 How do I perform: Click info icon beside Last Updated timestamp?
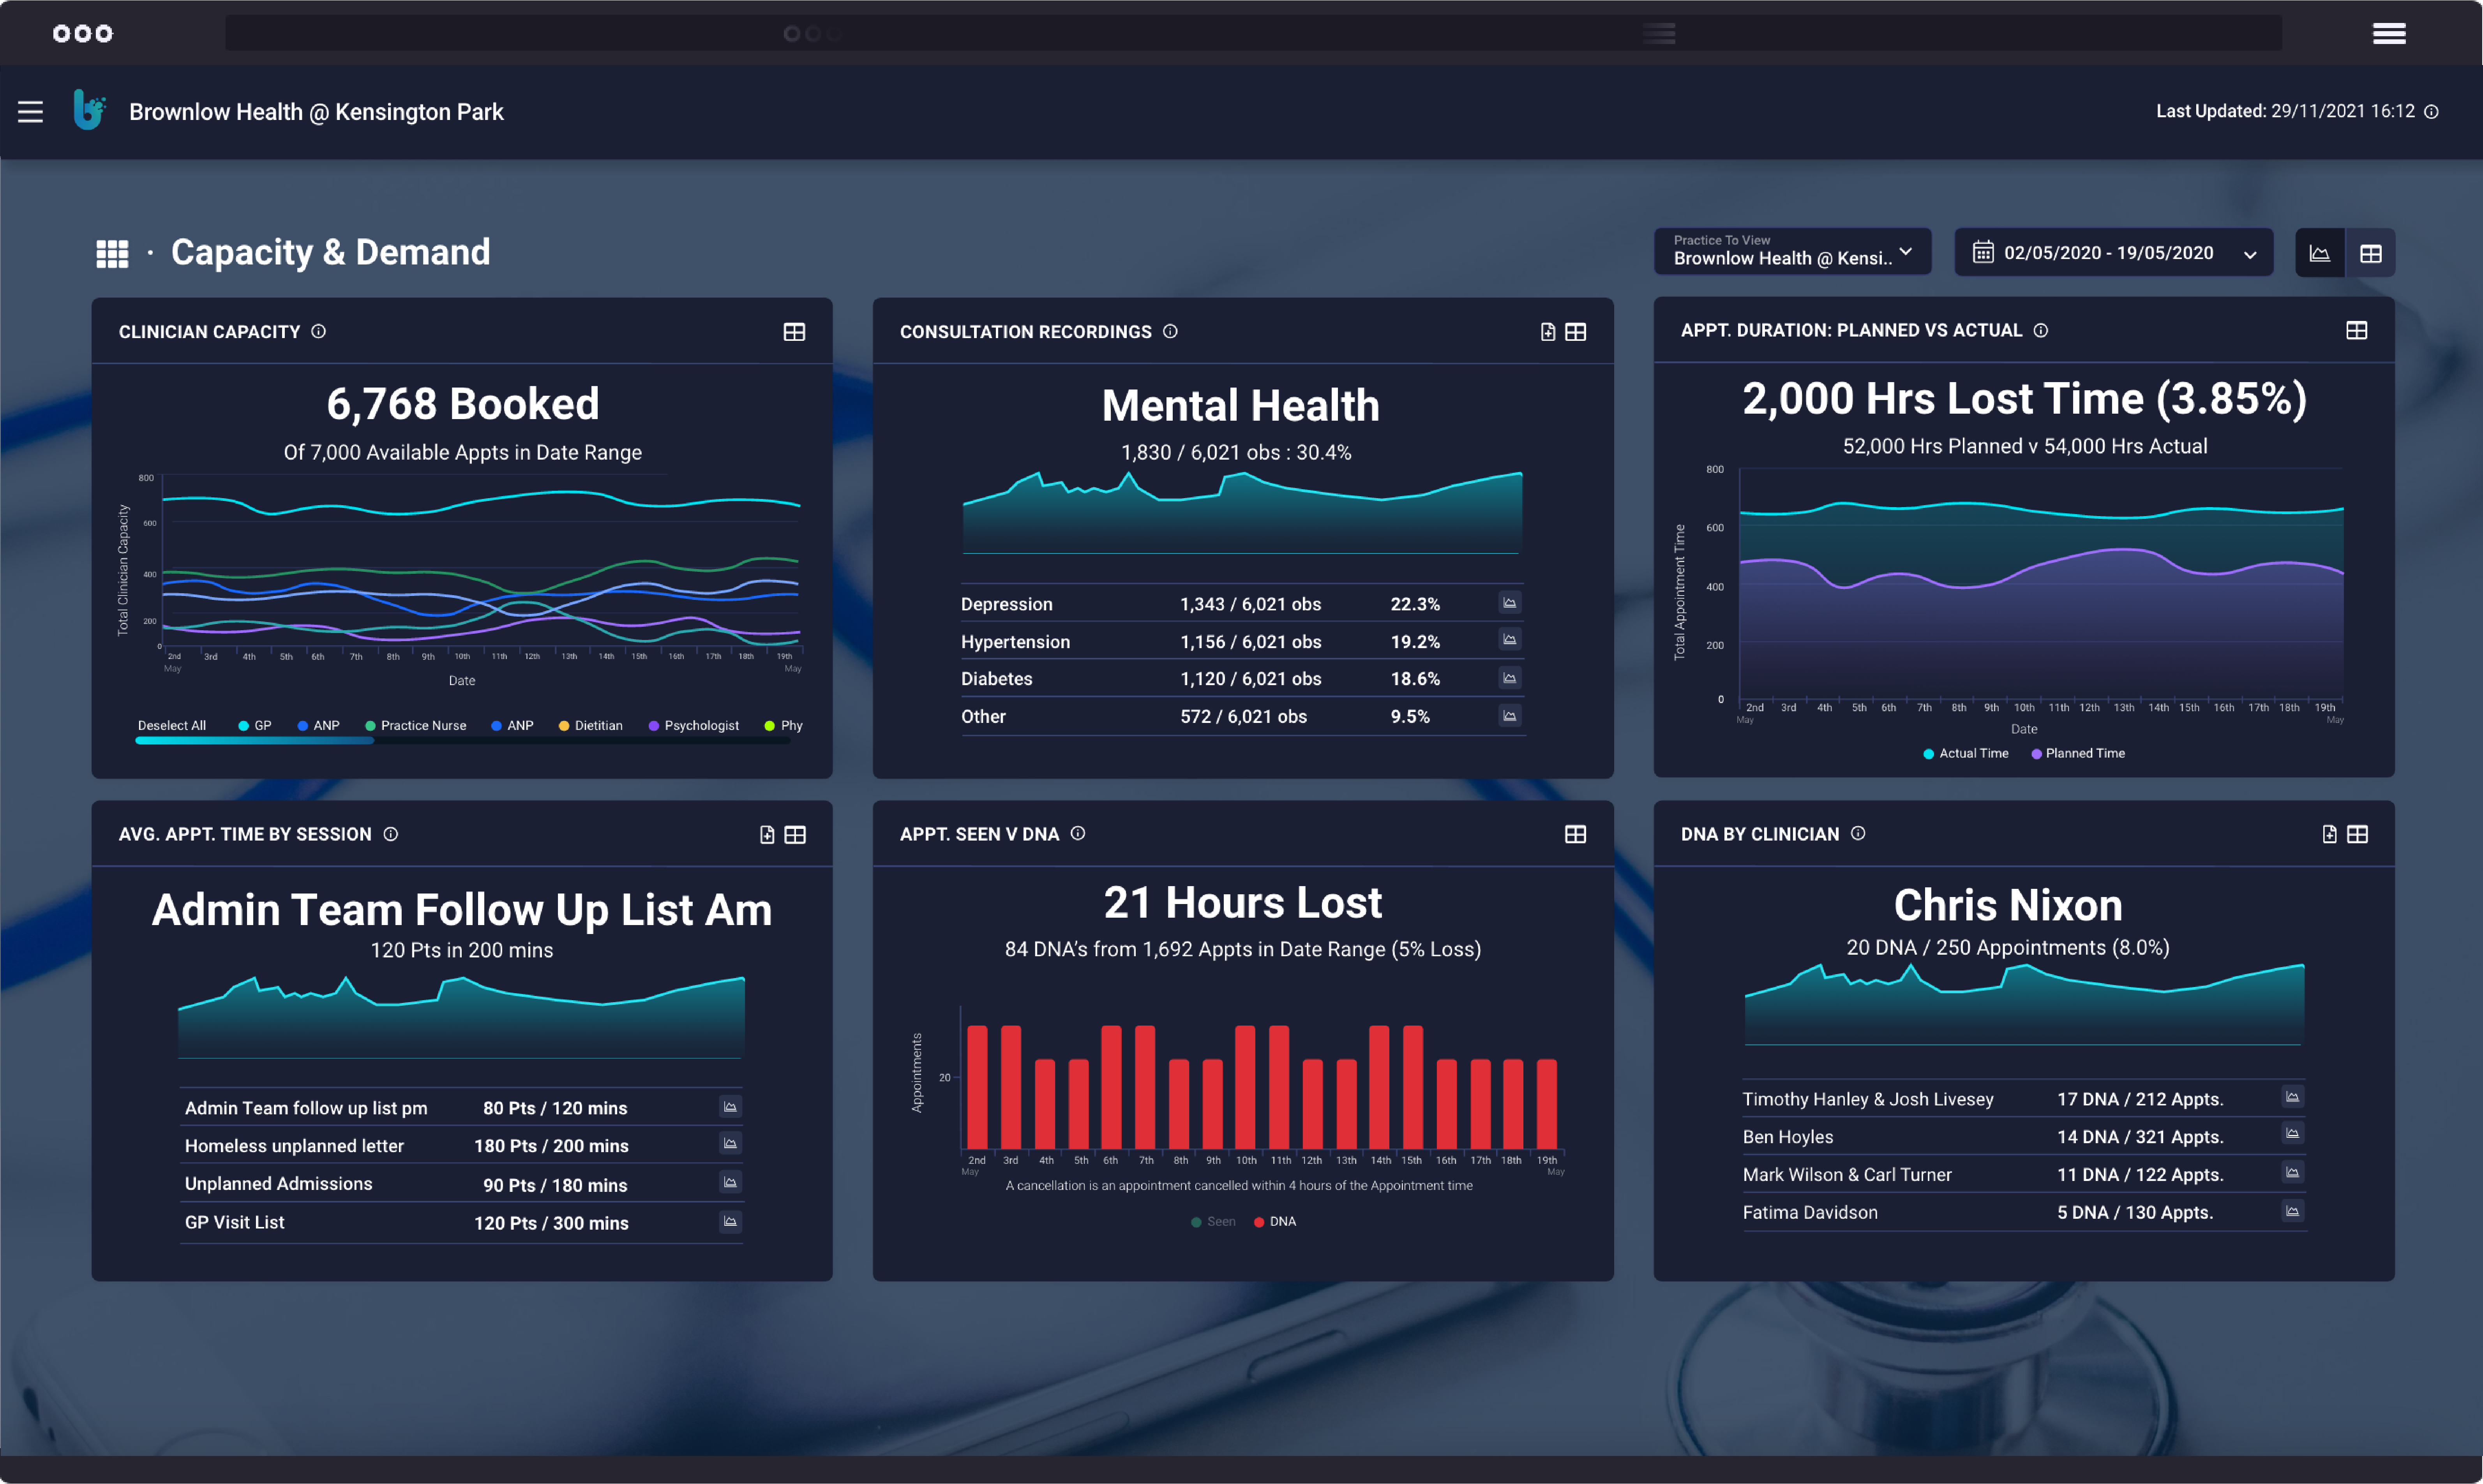click(x=2431, y=112)
